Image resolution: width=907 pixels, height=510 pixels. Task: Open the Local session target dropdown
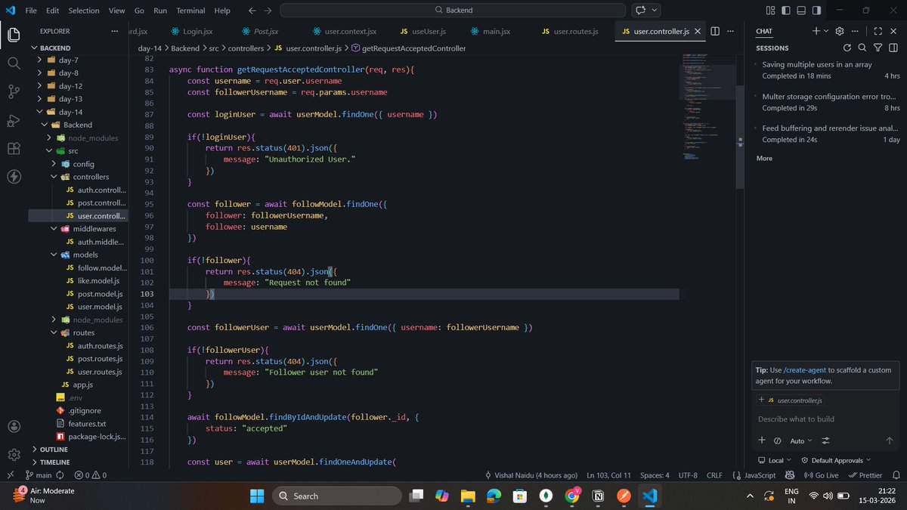(775, 460)
